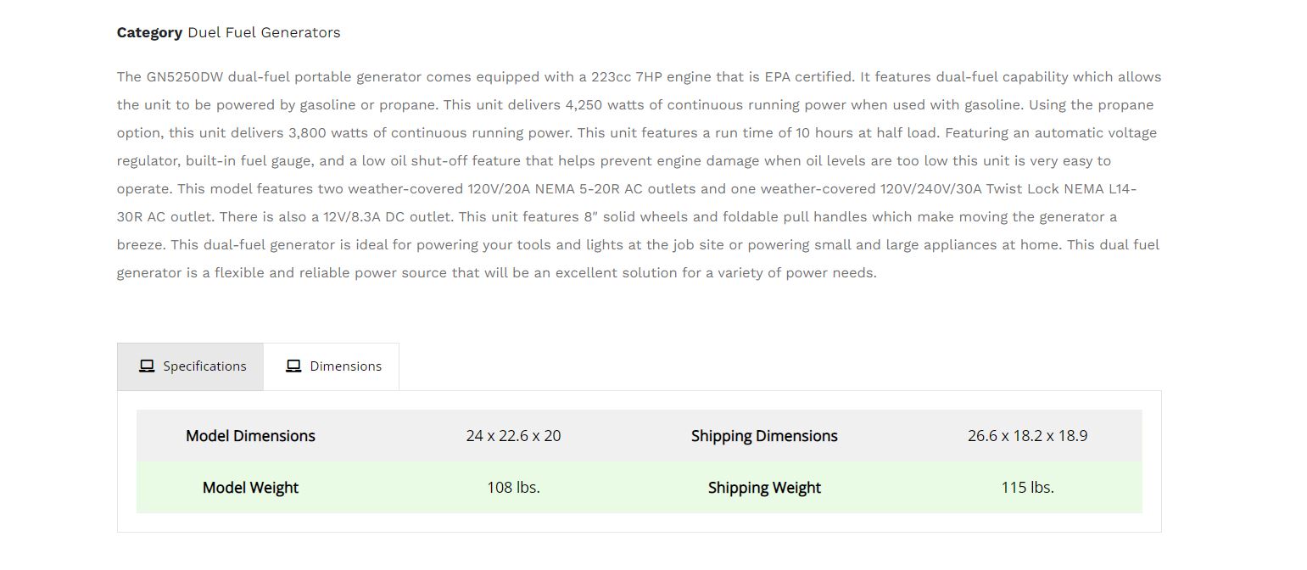Click the Shipping Dimensions label

(x=763, y=436)
